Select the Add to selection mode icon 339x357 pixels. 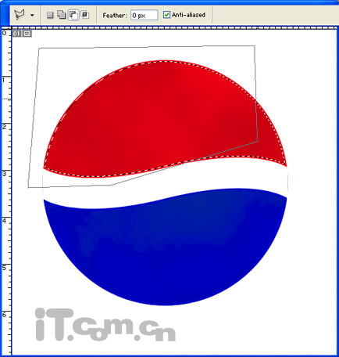61,15
